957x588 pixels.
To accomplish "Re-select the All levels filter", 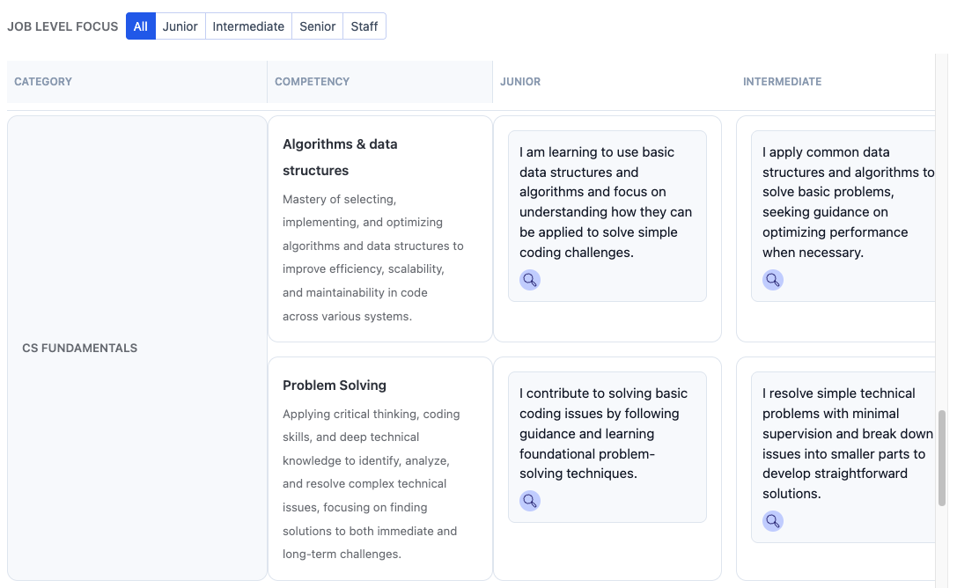I will [x=140, y=26].
